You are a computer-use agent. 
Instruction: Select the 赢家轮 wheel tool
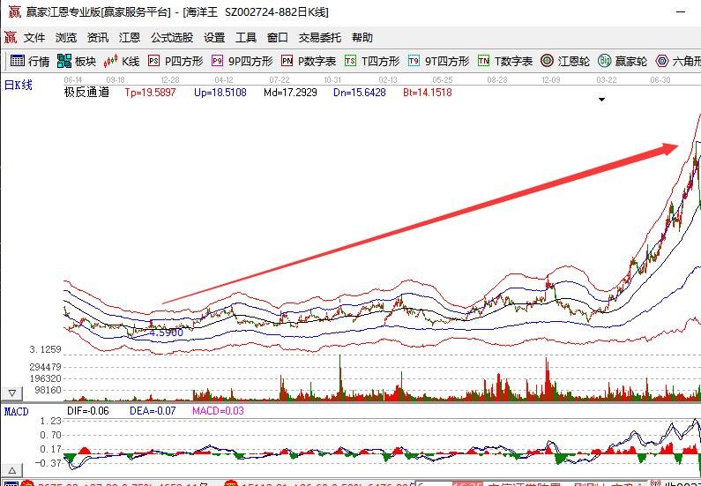pos(623,61)
